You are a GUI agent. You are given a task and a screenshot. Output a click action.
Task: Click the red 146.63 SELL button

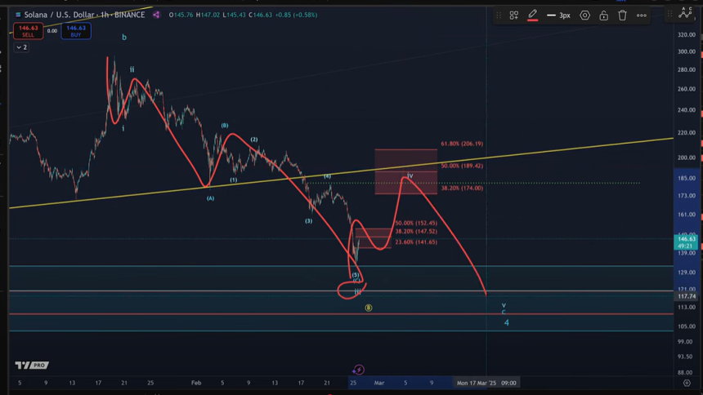tap(28, 31)
